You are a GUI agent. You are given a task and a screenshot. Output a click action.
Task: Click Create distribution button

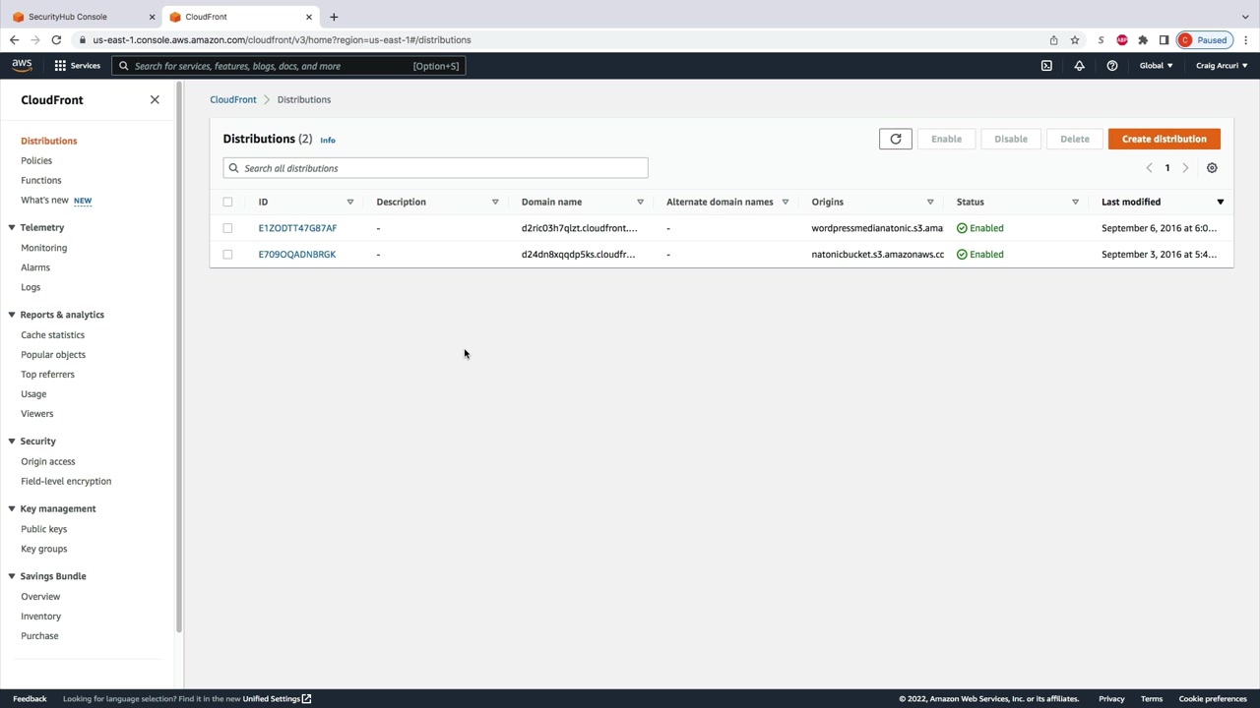(1165, 139)
